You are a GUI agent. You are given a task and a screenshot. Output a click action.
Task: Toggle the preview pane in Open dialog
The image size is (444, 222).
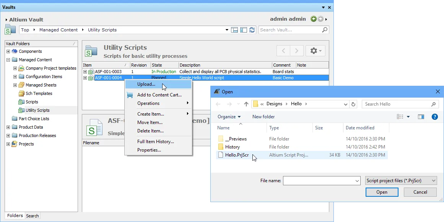coord(421,116)
